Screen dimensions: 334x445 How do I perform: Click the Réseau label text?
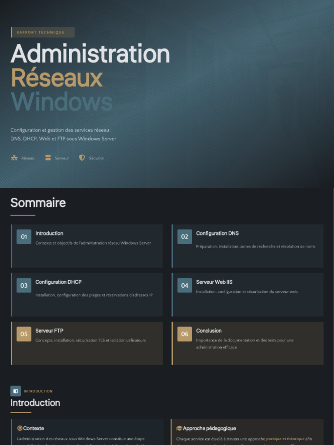(x=28, y=158)
